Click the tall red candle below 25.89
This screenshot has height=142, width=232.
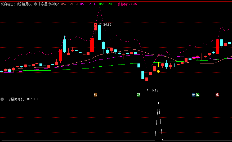click(x=92, y=45)
